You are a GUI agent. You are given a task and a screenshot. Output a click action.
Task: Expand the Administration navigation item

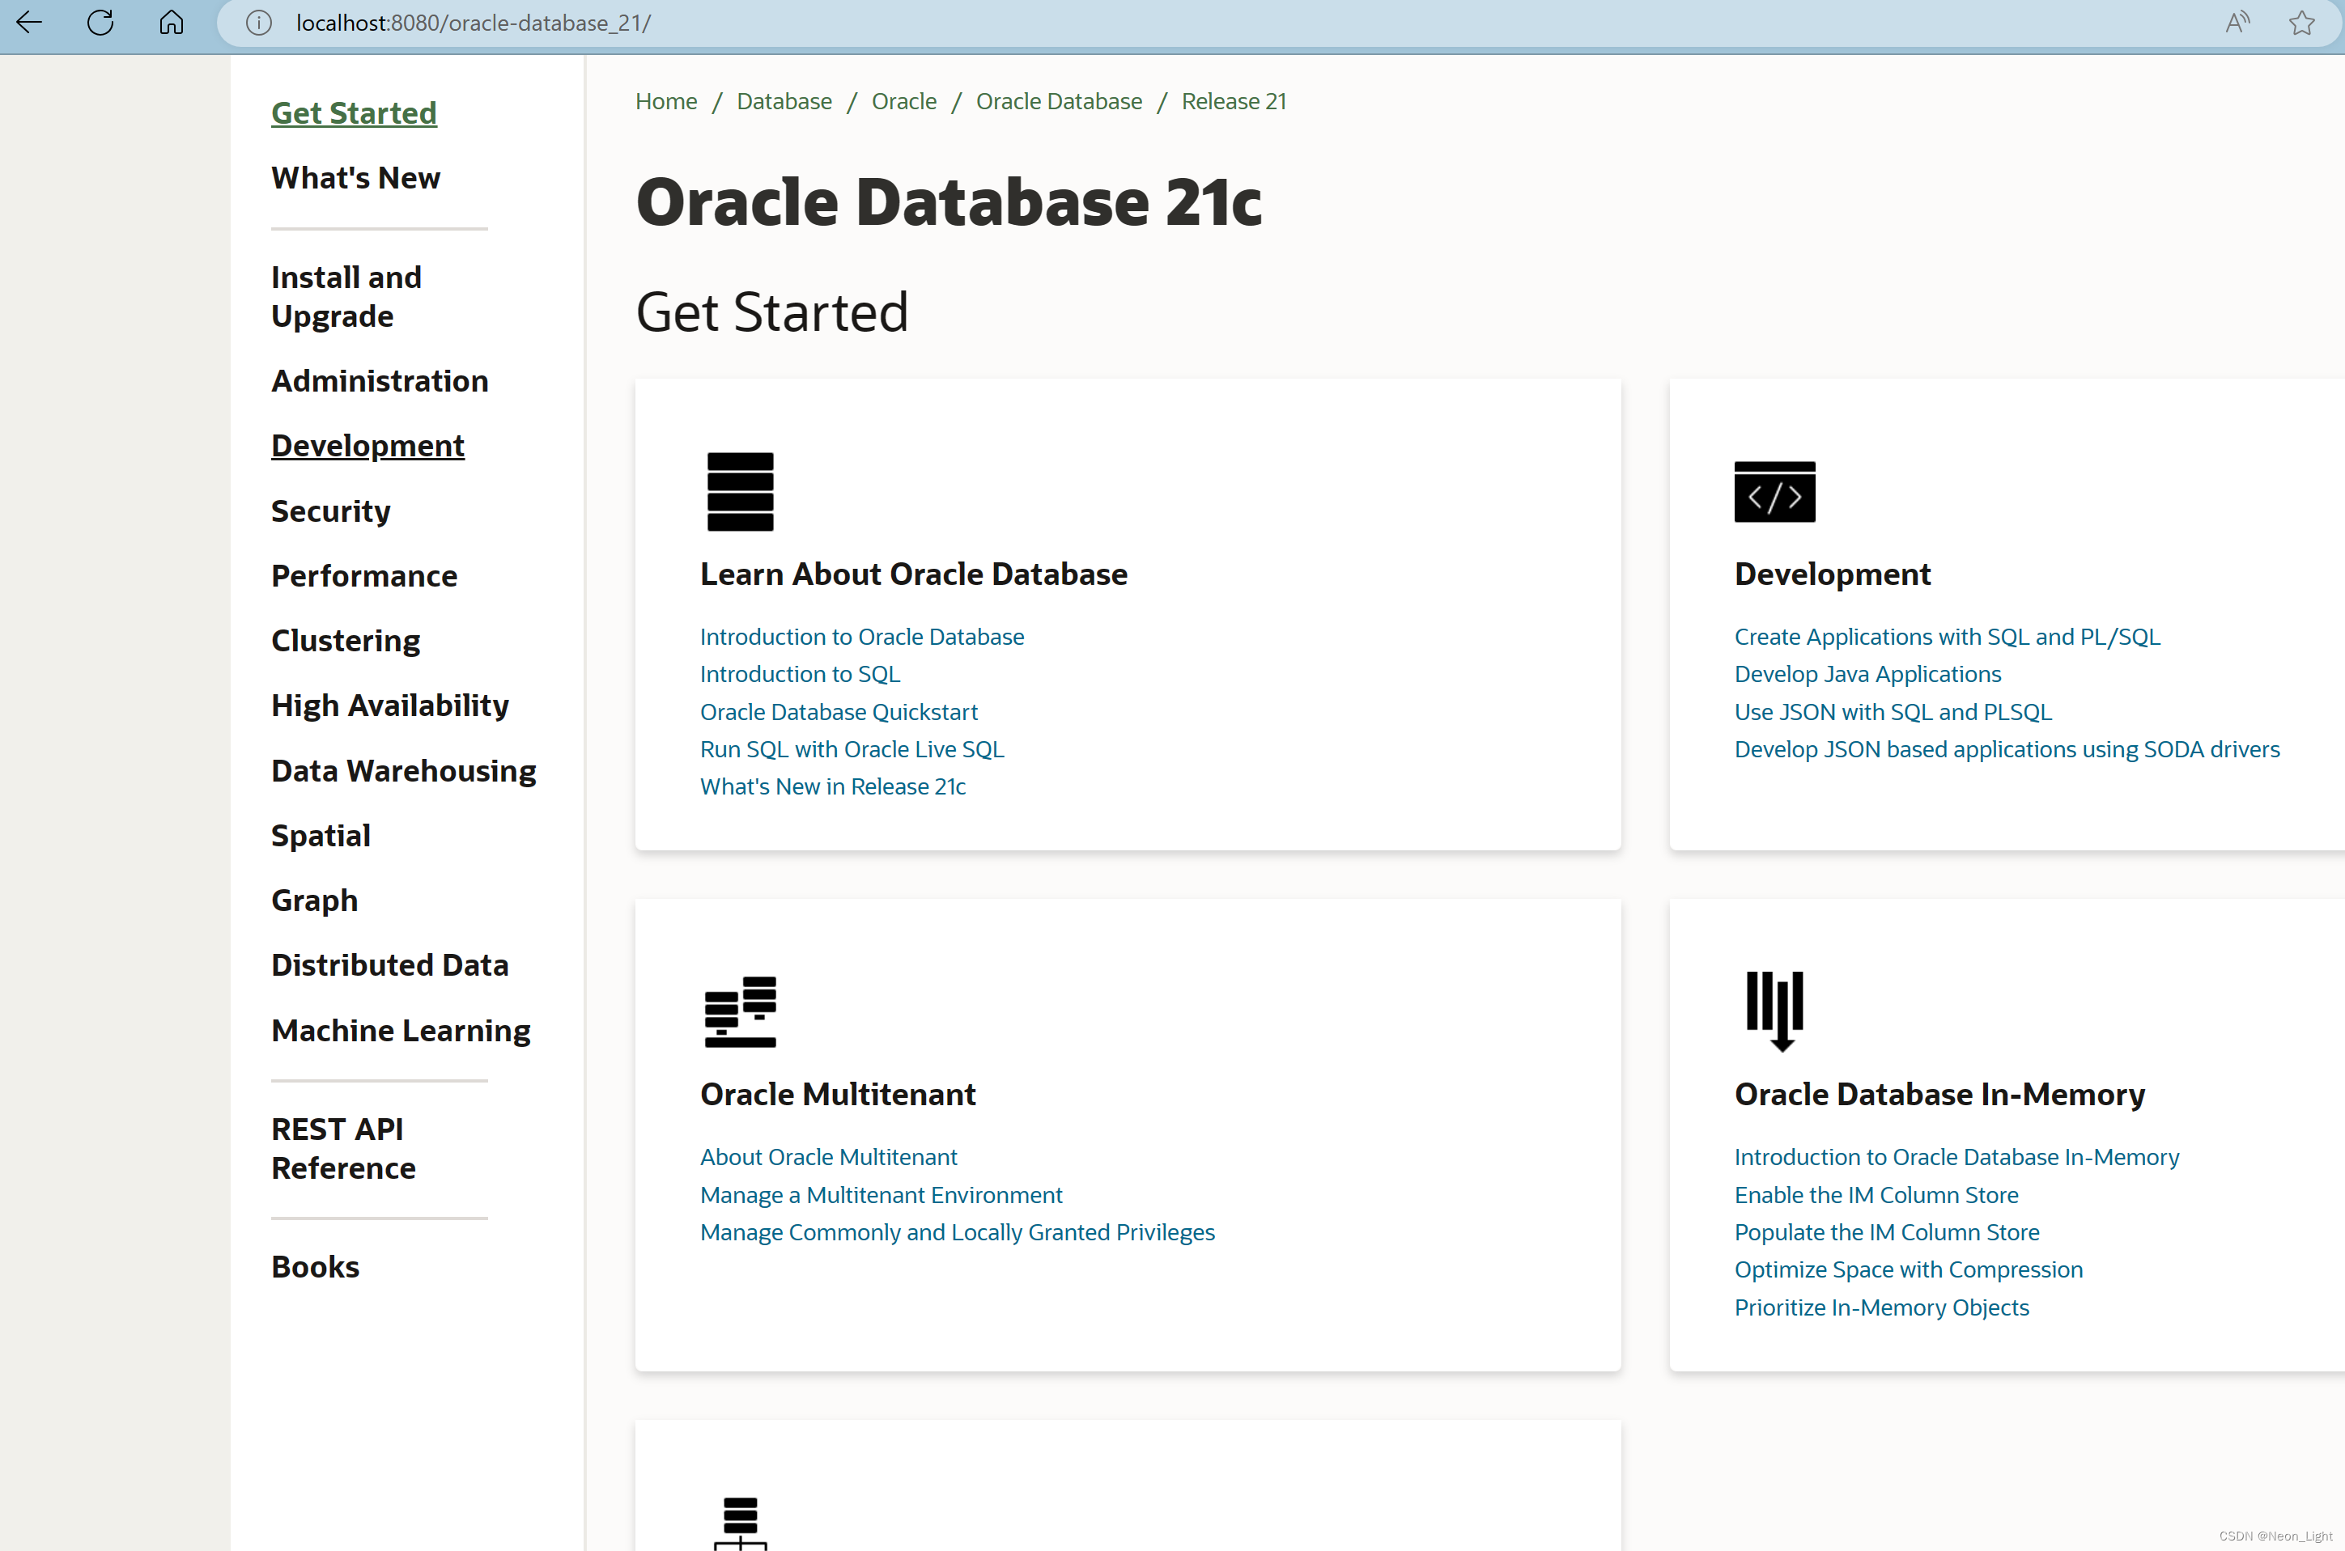(380, 381)
